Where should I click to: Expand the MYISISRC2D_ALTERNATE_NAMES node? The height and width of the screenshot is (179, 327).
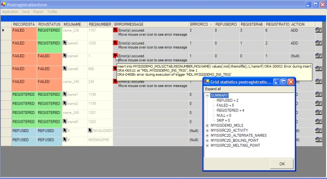[207, 136]
